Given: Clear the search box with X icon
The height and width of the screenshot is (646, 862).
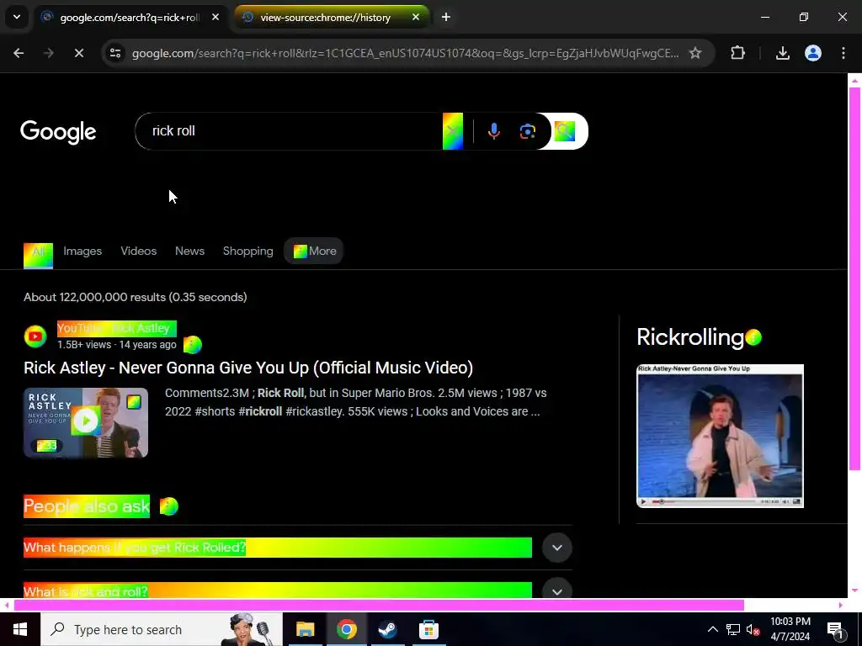Looking at the screenshot, I should click(452, 131).
